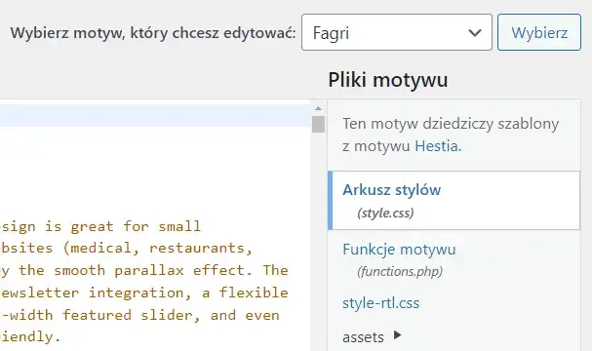Place cursor on 'smooth parallax effect' code line

pyautogui.click(x=143, y=270)
